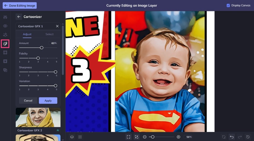The height and width of the screenshot is (141, 254).
Task: Open the grid view icon in bottom bar
Action: click(80, 137)
